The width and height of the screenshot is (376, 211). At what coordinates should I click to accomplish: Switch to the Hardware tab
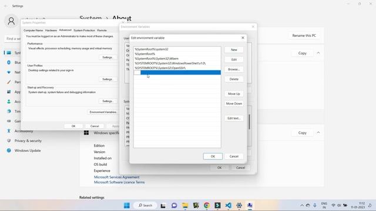(x=51, y=30)
